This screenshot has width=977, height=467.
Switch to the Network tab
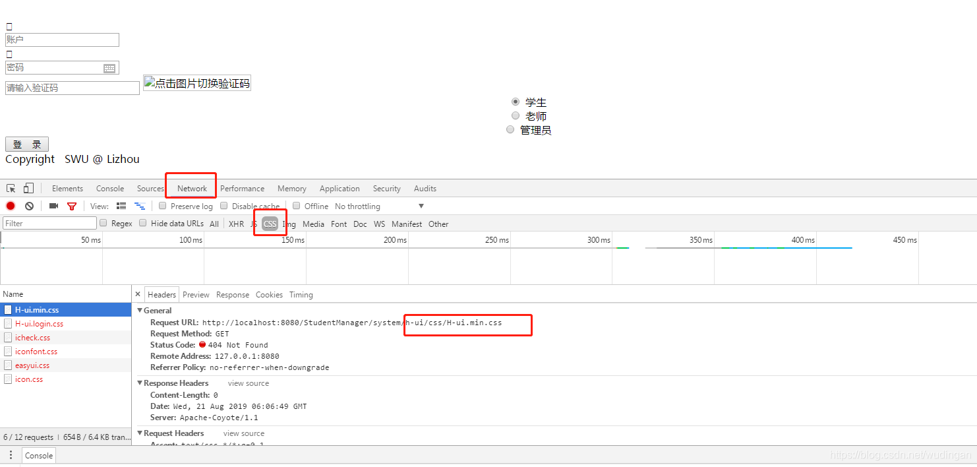(x=192, y=189)
